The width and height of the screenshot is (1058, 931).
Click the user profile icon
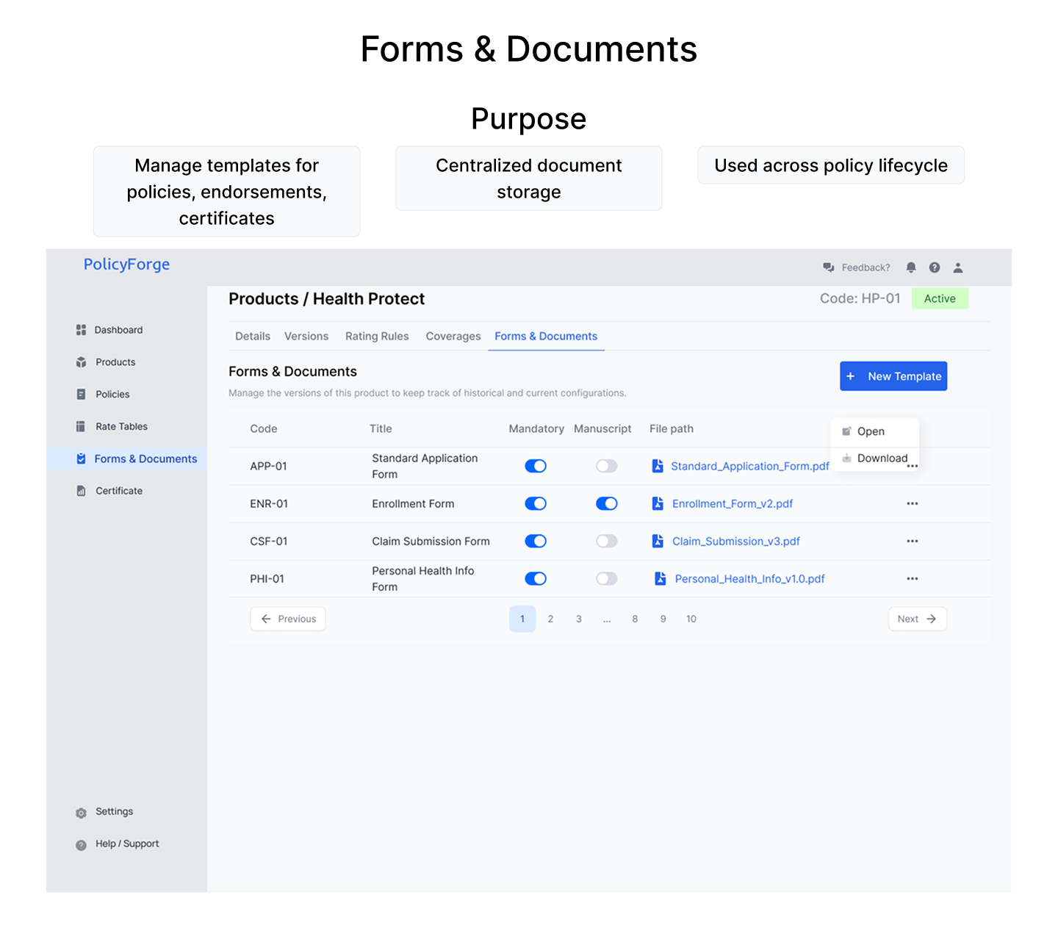pos(958,267)
